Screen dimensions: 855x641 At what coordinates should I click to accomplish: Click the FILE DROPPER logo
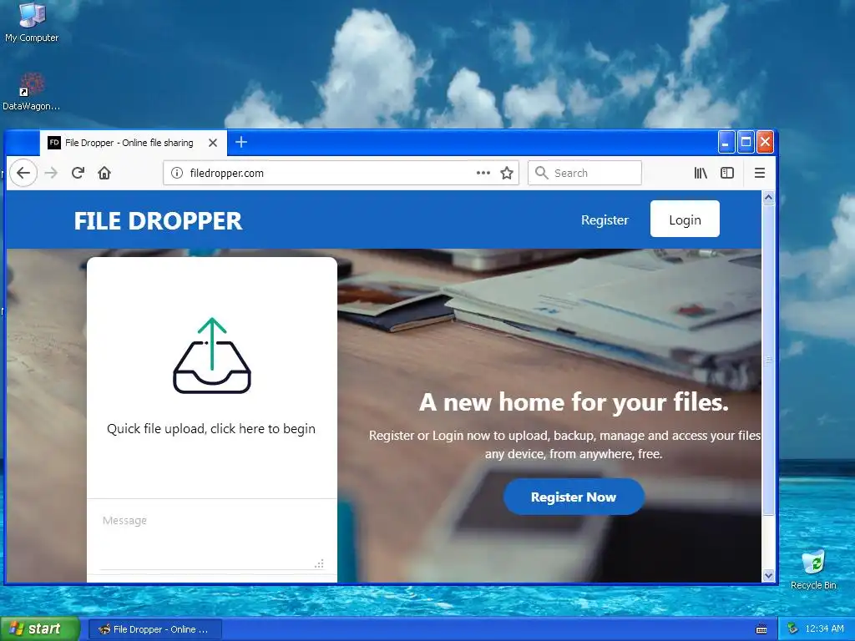coord(158,220)
